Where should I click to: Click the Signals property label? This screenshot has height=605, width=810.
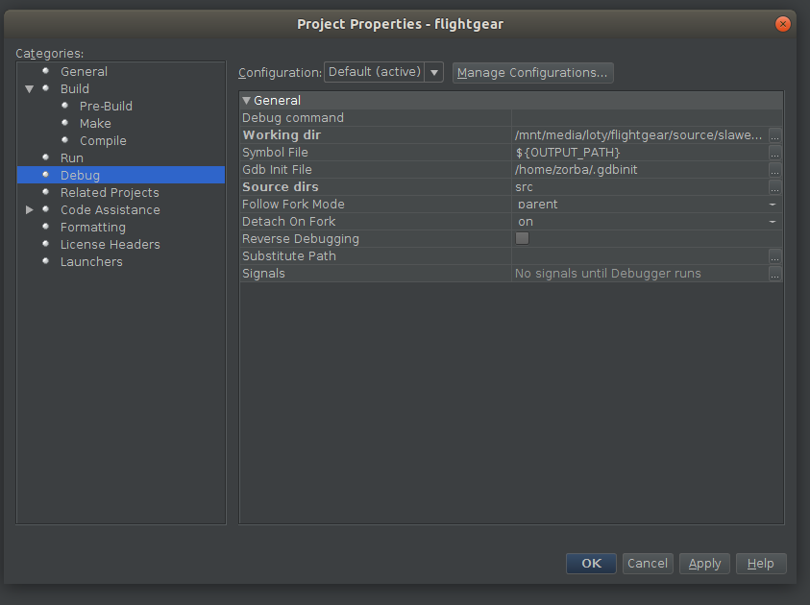tap(263, 274)
